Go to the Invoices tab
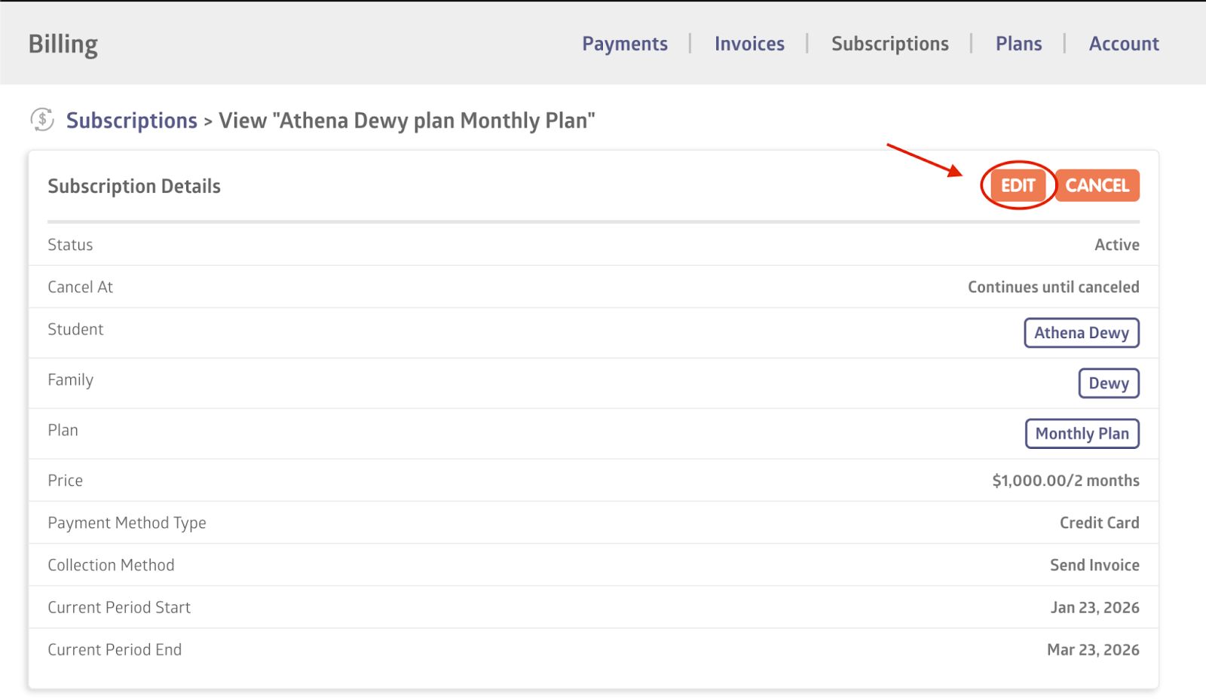This screenshot has width=1206, height=699. click(749, 44)
